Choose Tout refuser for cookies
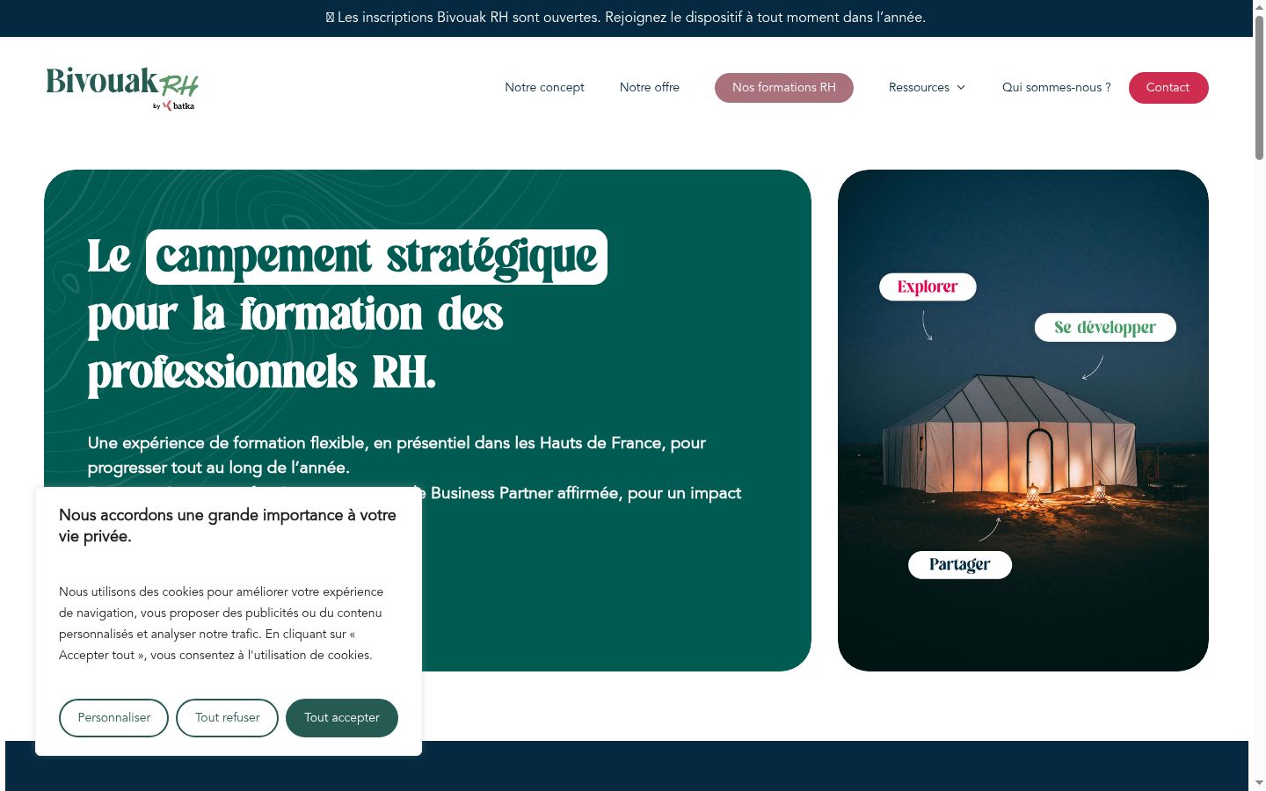The height and width of the screenshot is (791, 1266). (x=227, y=718)
